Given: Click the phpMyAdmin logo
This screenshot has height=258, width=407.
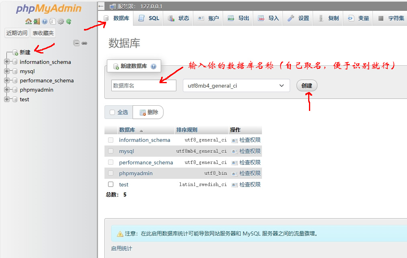Looking at the screenshot, I should coord(49,8).
